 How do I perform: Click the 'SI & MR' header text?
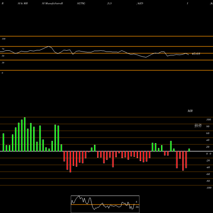(x=23, y=3)
